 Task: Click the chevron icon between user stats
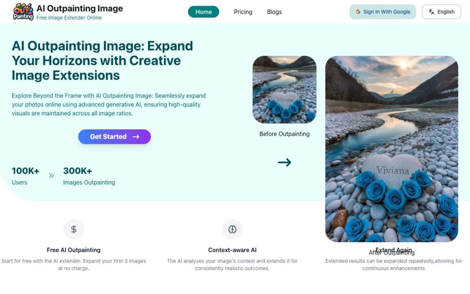coord(51,176)
